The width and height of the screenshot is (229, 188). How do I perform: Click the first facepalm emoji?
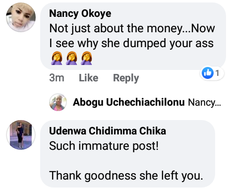57,58
